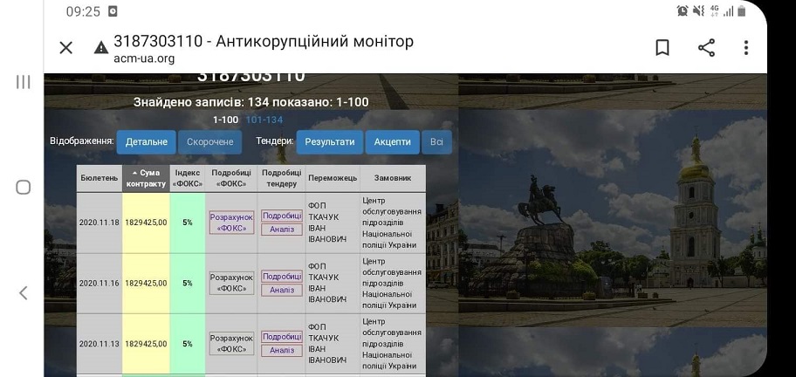Open Розрахунок «ФОКС» in first row
The image size is (796, 377).
point(231,223)
